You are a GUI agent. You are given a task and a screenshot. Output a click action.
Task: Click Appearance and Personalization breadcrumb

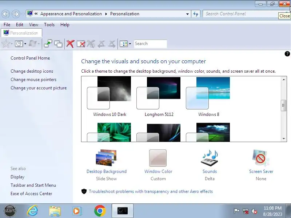pos(71,14)
